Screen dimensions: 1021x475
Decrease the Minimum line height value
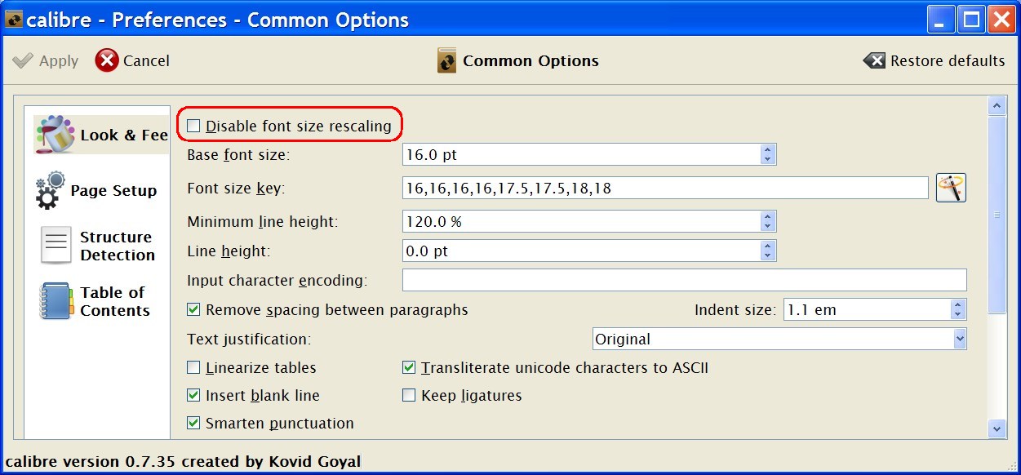click(767, 226)
